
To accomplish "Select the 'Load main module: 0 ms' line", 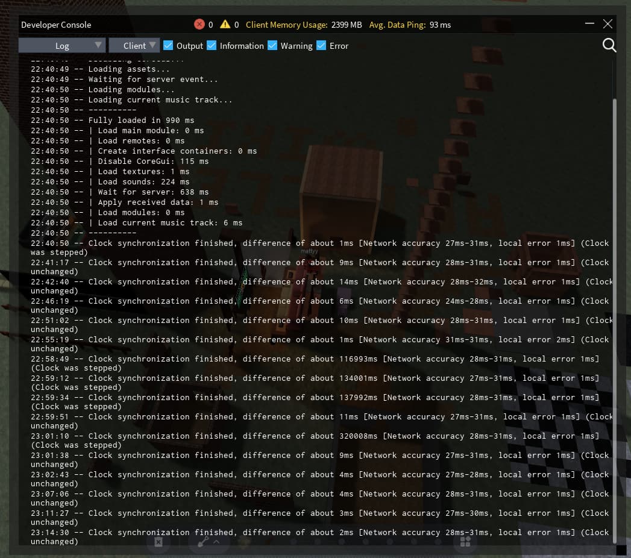I will (117, 130).
